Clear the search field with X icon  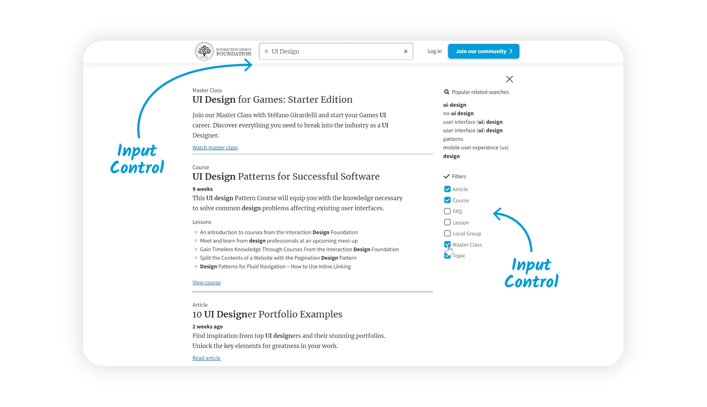coord(405,51)
